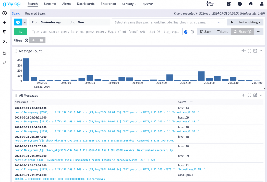
Task: Open the scratchpad edit icon in top bar
Action: (x=229, y=4)
